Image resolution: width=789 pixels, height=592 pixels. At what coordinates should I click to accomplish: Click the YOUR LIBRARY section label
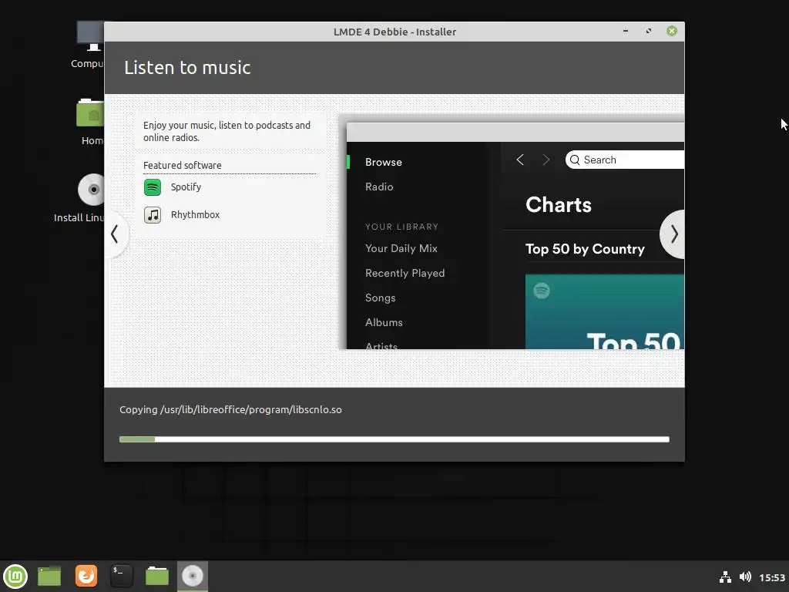(401, 227)
